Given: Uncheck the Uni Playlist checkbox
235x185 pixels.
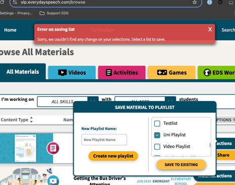Looking at the screenshot, I should click(157, 135).
